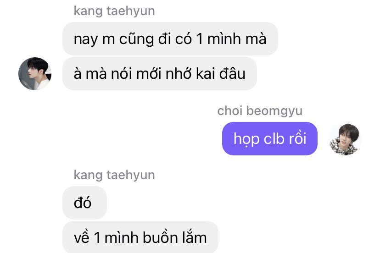Open 'kang taehyun' name above the 'nay m cũng' message

114,11
